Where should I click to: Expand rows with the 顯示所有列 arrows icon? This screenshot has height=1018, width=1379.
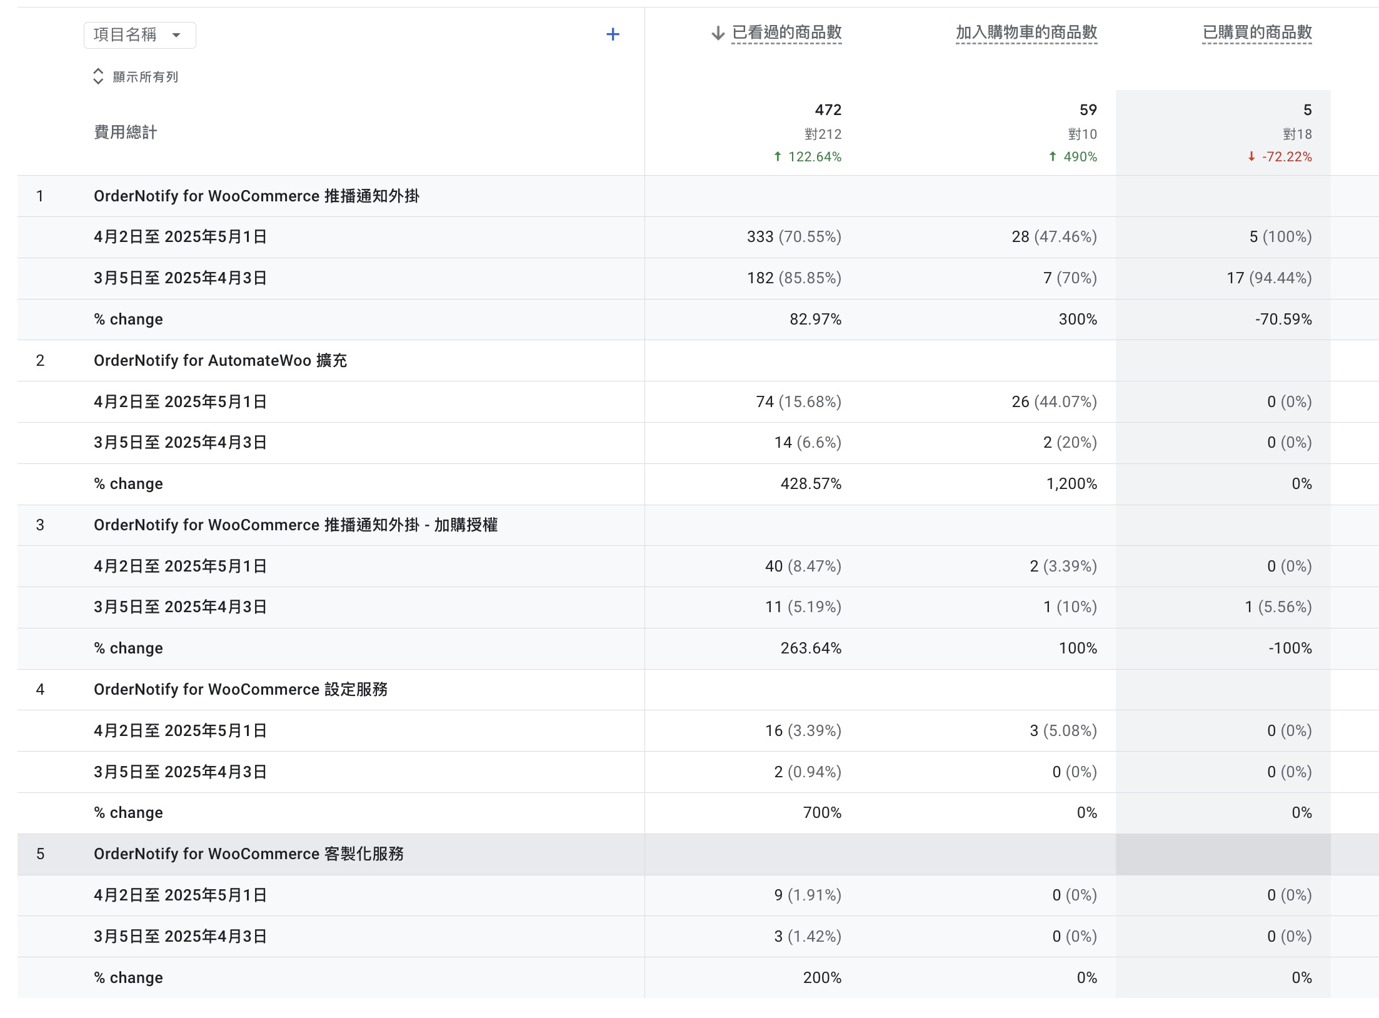point(98,76)
